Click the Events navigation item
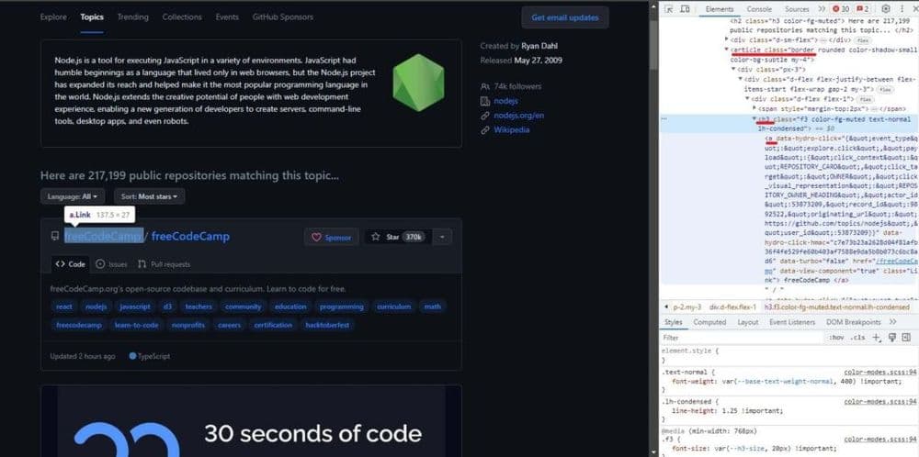919x457 pixels. [x=227, y=17]
